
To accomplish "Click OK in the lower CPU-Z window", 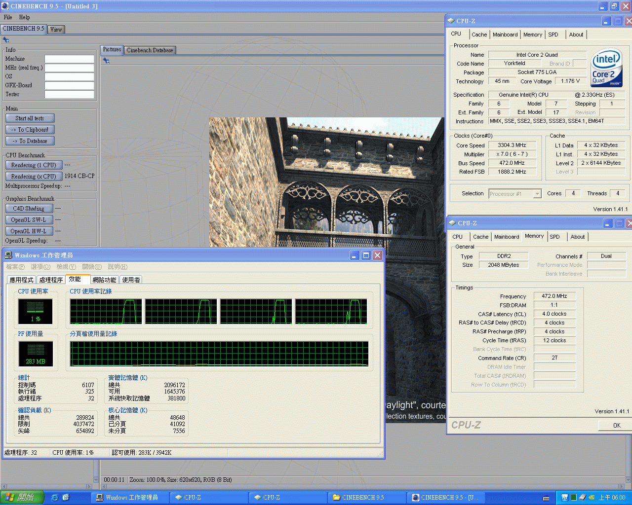I will [615, 426].
